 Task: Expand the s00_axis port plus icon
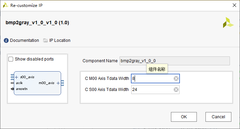[x=16, y=77]
